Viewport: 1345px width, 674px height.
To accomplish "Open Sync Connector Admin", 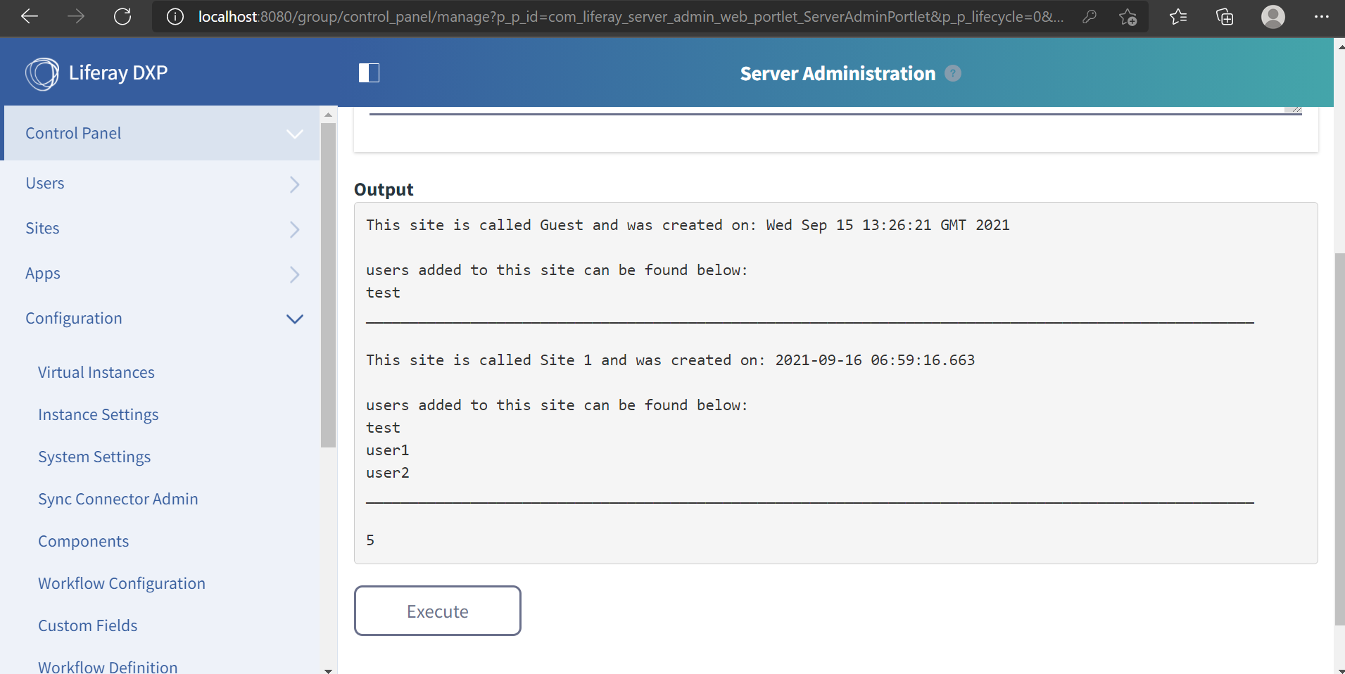I will point(118,499).
